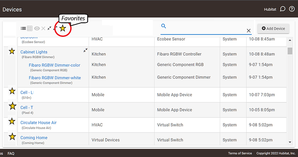298x157 pixels.
Task: Clear the search field with X
Action: [249, 31]
